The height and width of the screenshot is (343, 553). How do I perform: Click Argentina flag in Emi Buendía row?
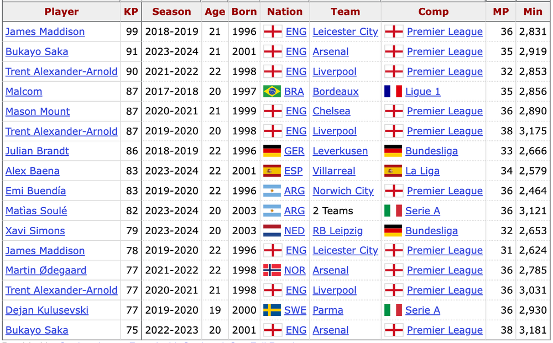click(272, 191)
